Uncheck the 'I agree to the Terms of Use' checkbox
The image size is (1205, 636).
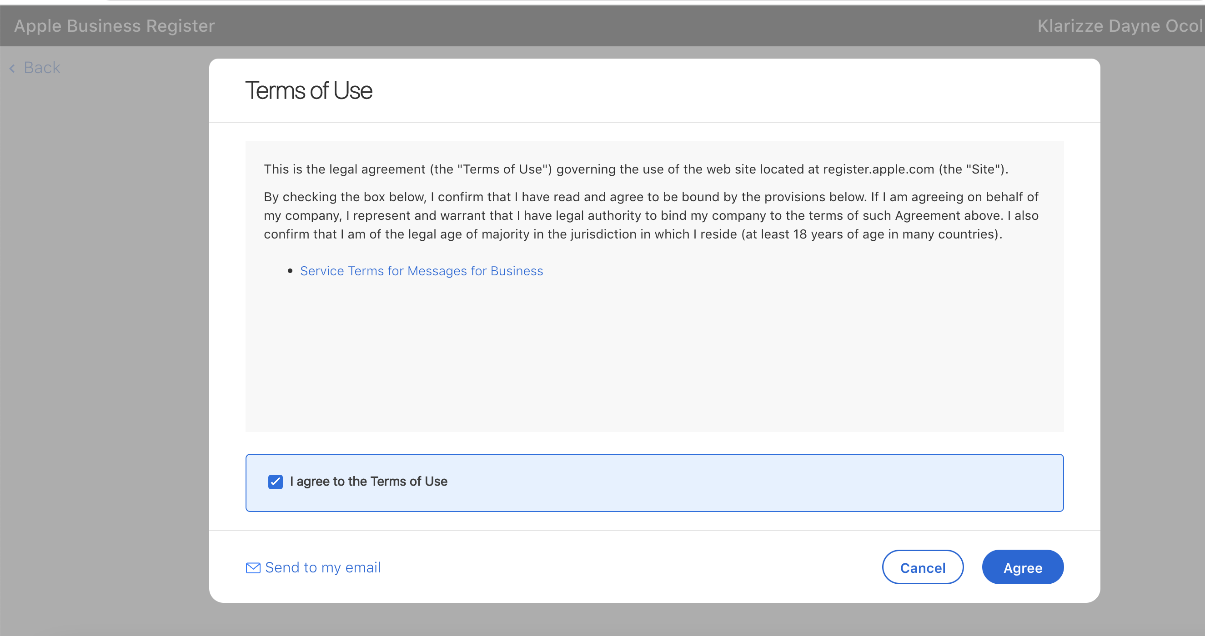click(275, 482)
